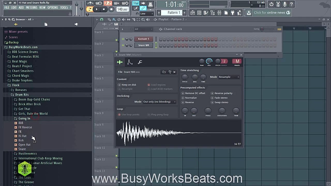Click the undo history icon
Screen dimensions: 331x186
(271, 4)
